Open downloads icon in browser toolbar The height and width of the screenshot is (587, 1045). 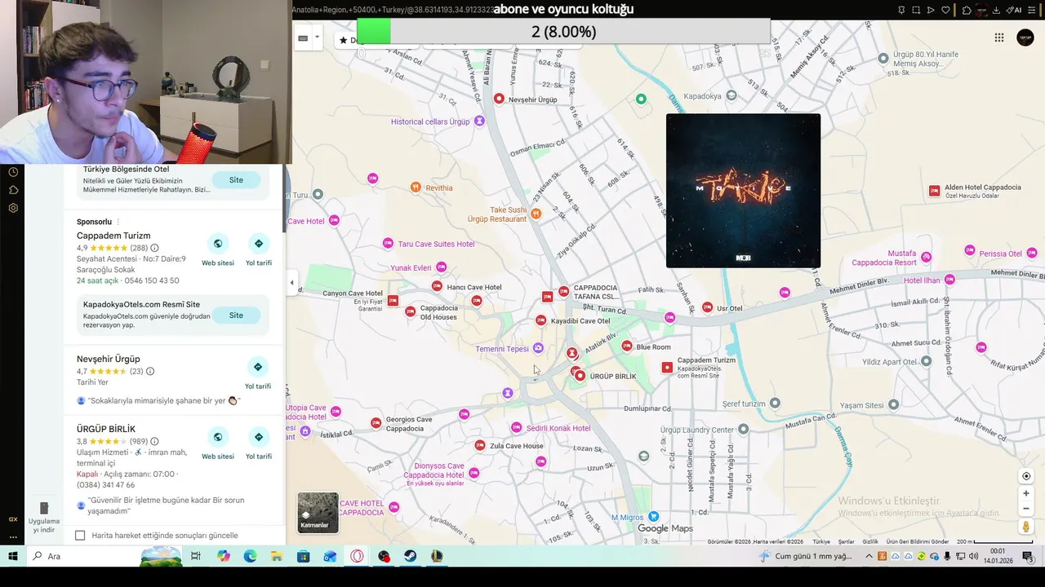tap(997, 10)
